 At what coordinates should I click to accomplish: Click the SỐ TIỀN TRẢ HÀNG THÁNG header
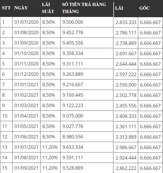click(84, 8)
